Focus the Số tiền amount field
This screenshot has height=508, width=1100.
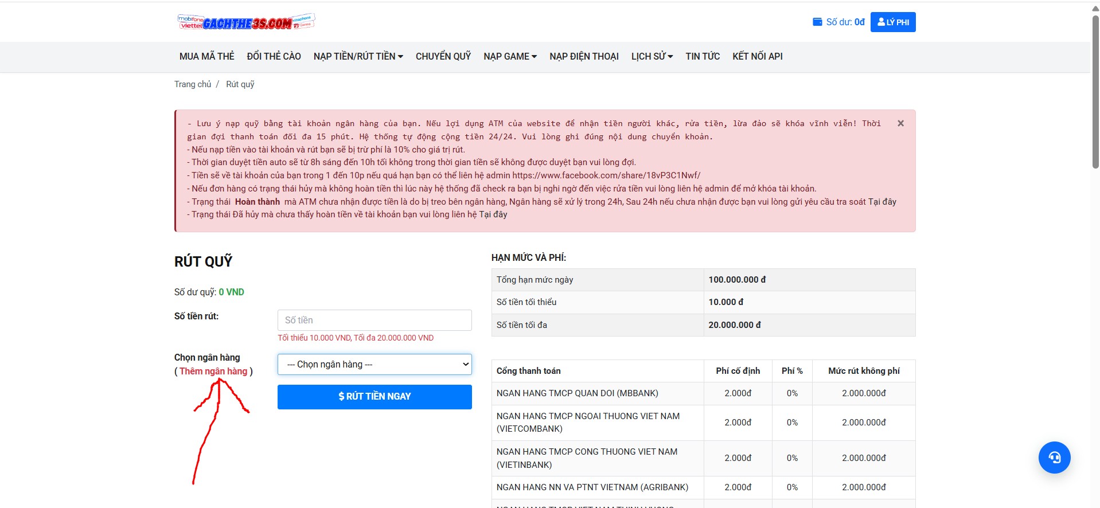tap(375, 320)
